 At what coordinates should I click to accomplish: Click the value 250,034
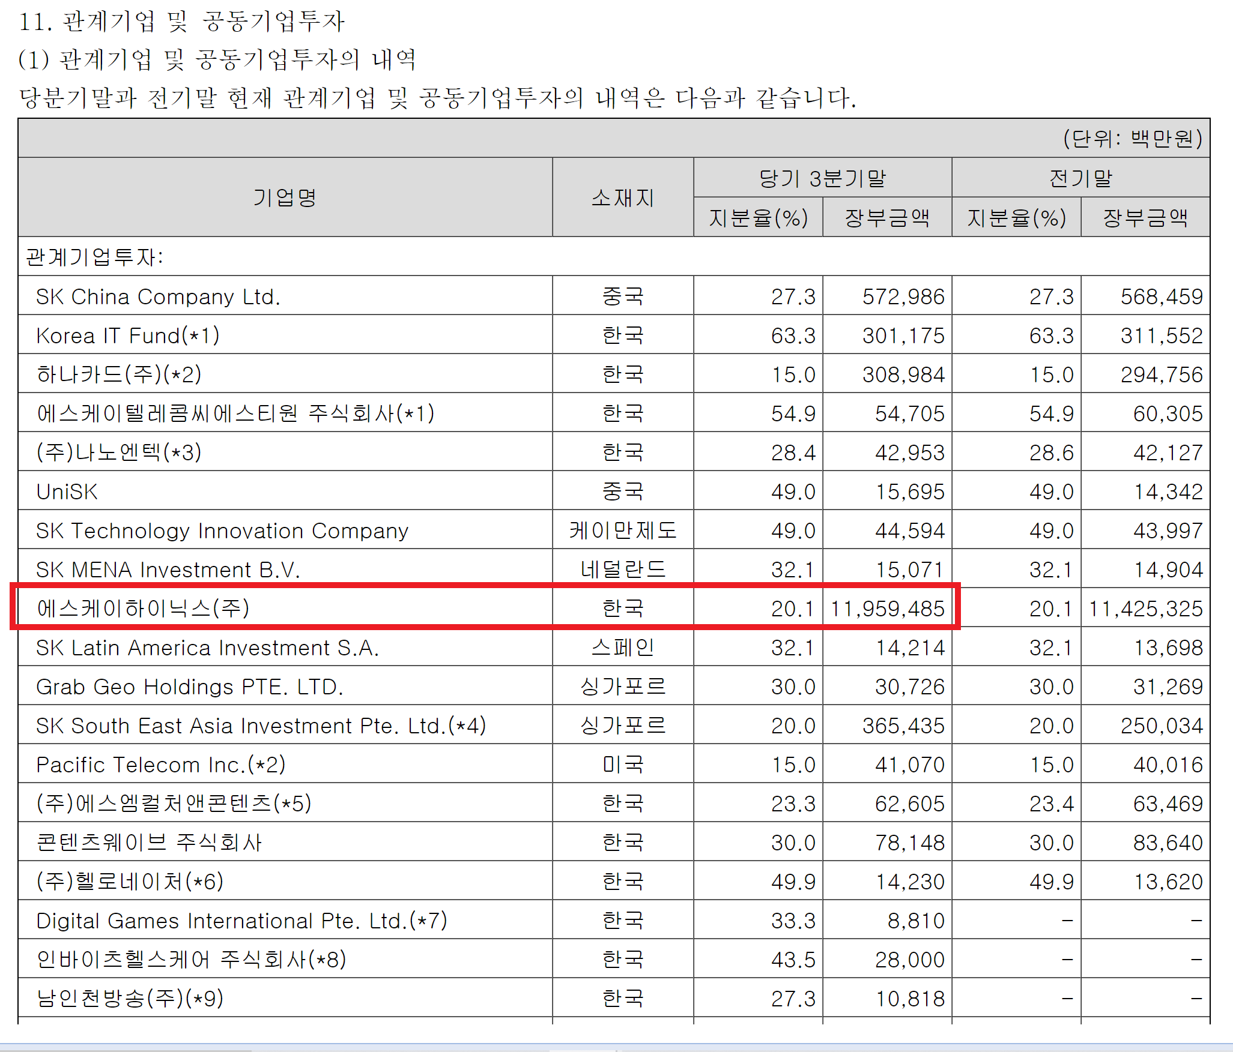click(1162, 726)
